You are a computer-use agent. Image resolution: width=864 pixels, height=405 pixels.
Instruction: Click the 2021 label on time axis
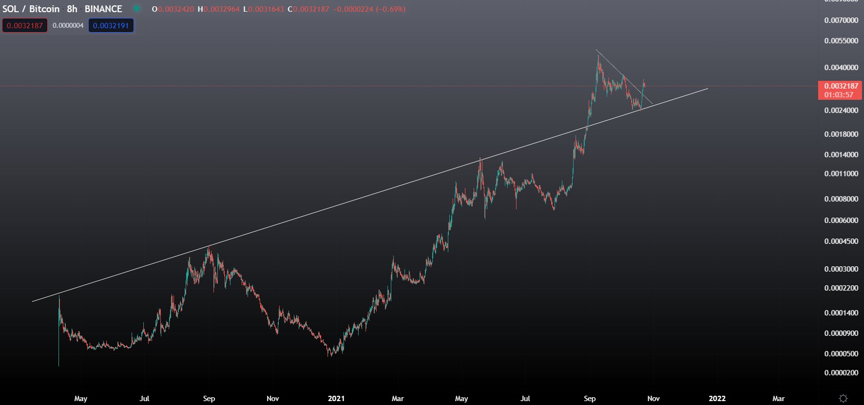(336, 398)
